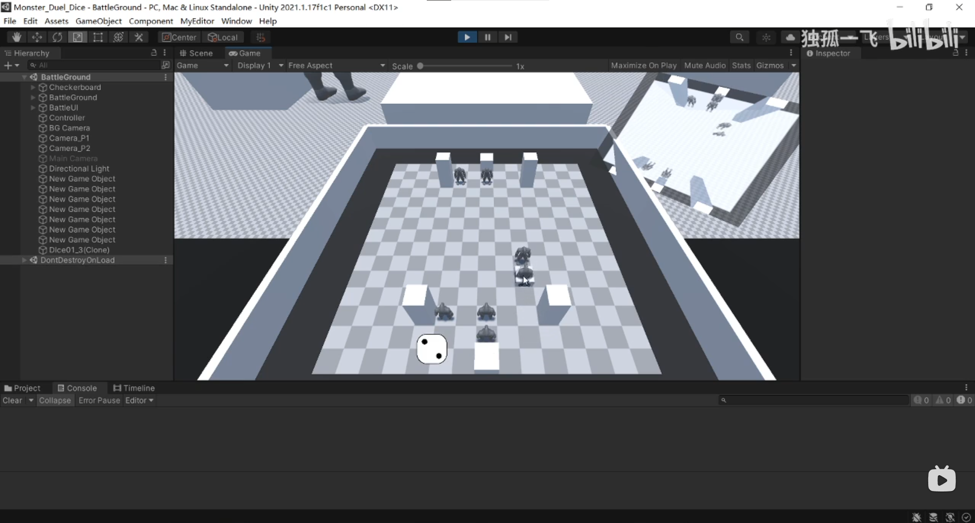Select the Hand tool in toolbar

[17, 37]
